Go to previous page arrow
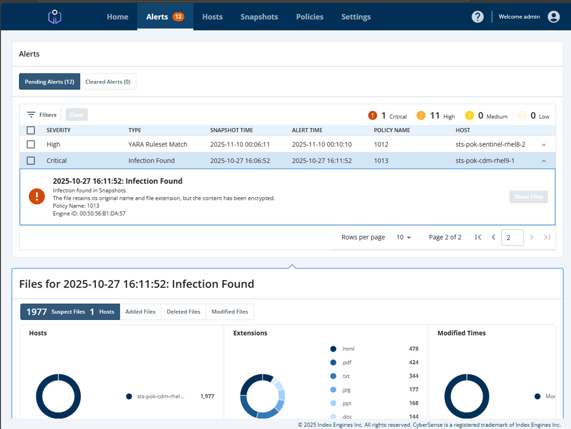The width and height of the screenshot is (571, 429). coord(494,237)
